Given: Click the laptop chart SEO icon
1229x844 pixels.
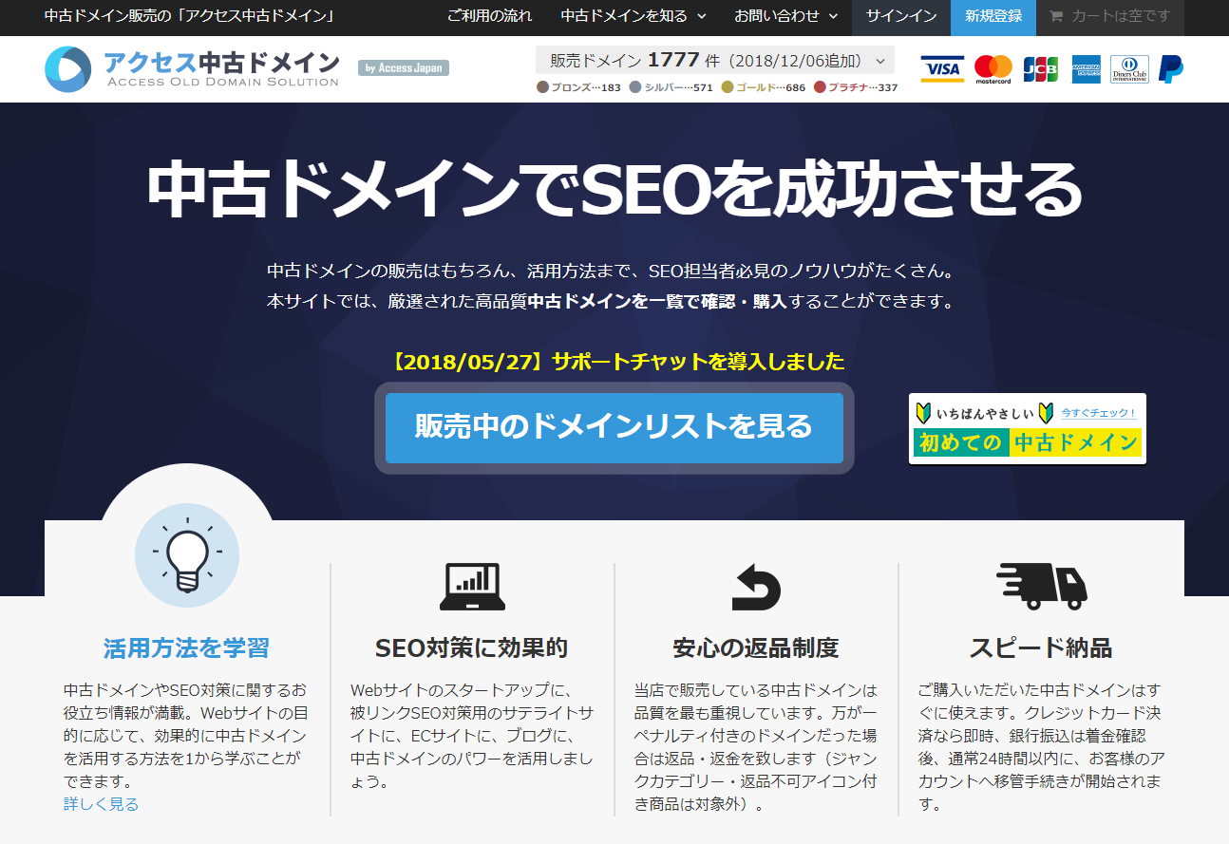Looking at the screenshot, I should [472, 587].
